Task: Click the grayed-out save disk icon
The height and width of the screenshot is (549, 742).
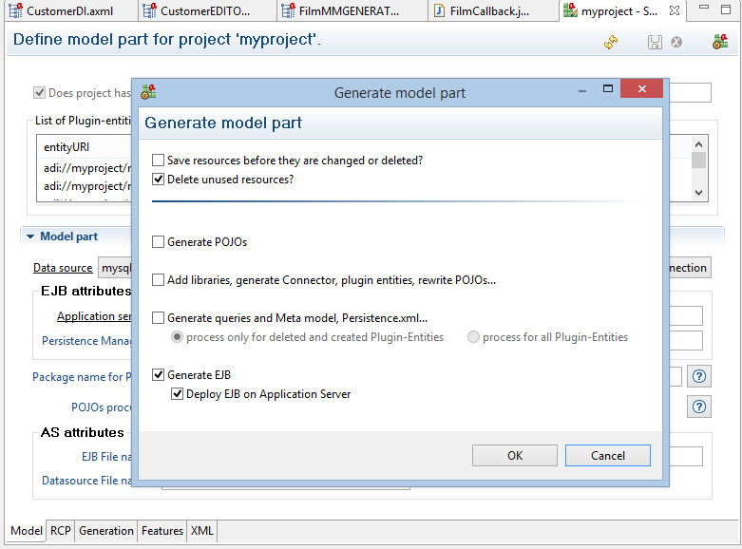Action: 655,43
